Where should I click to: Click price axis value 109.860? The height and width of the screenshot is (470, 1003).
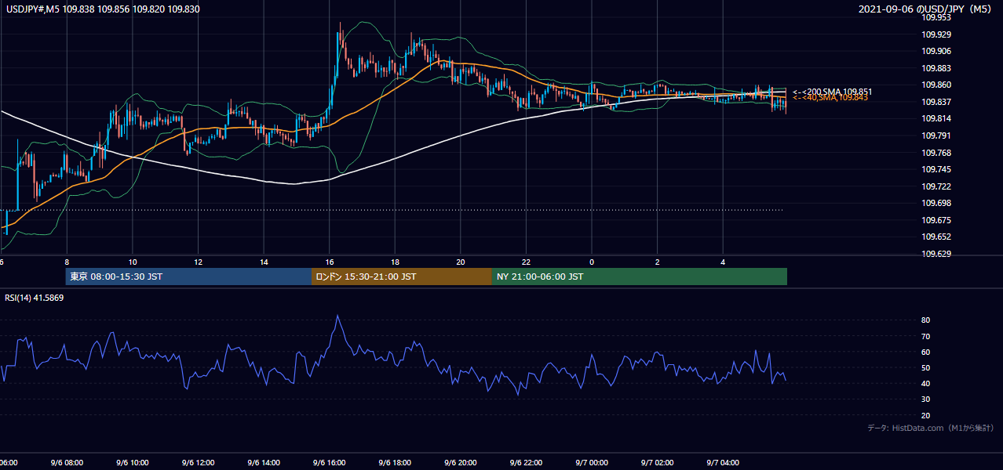click(936, 85)
